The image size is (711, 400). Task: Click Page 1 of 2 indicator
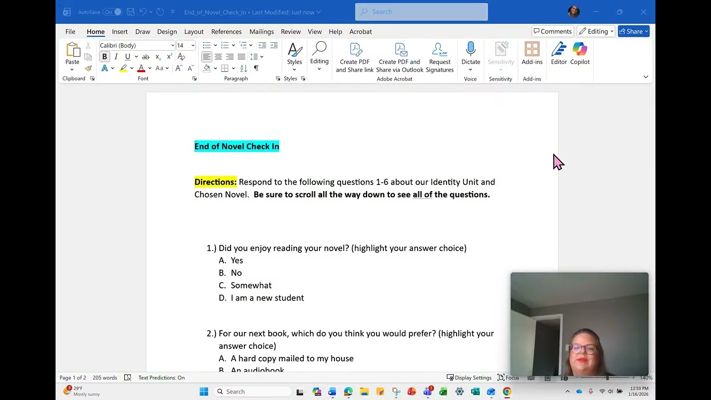coord(73,378)
